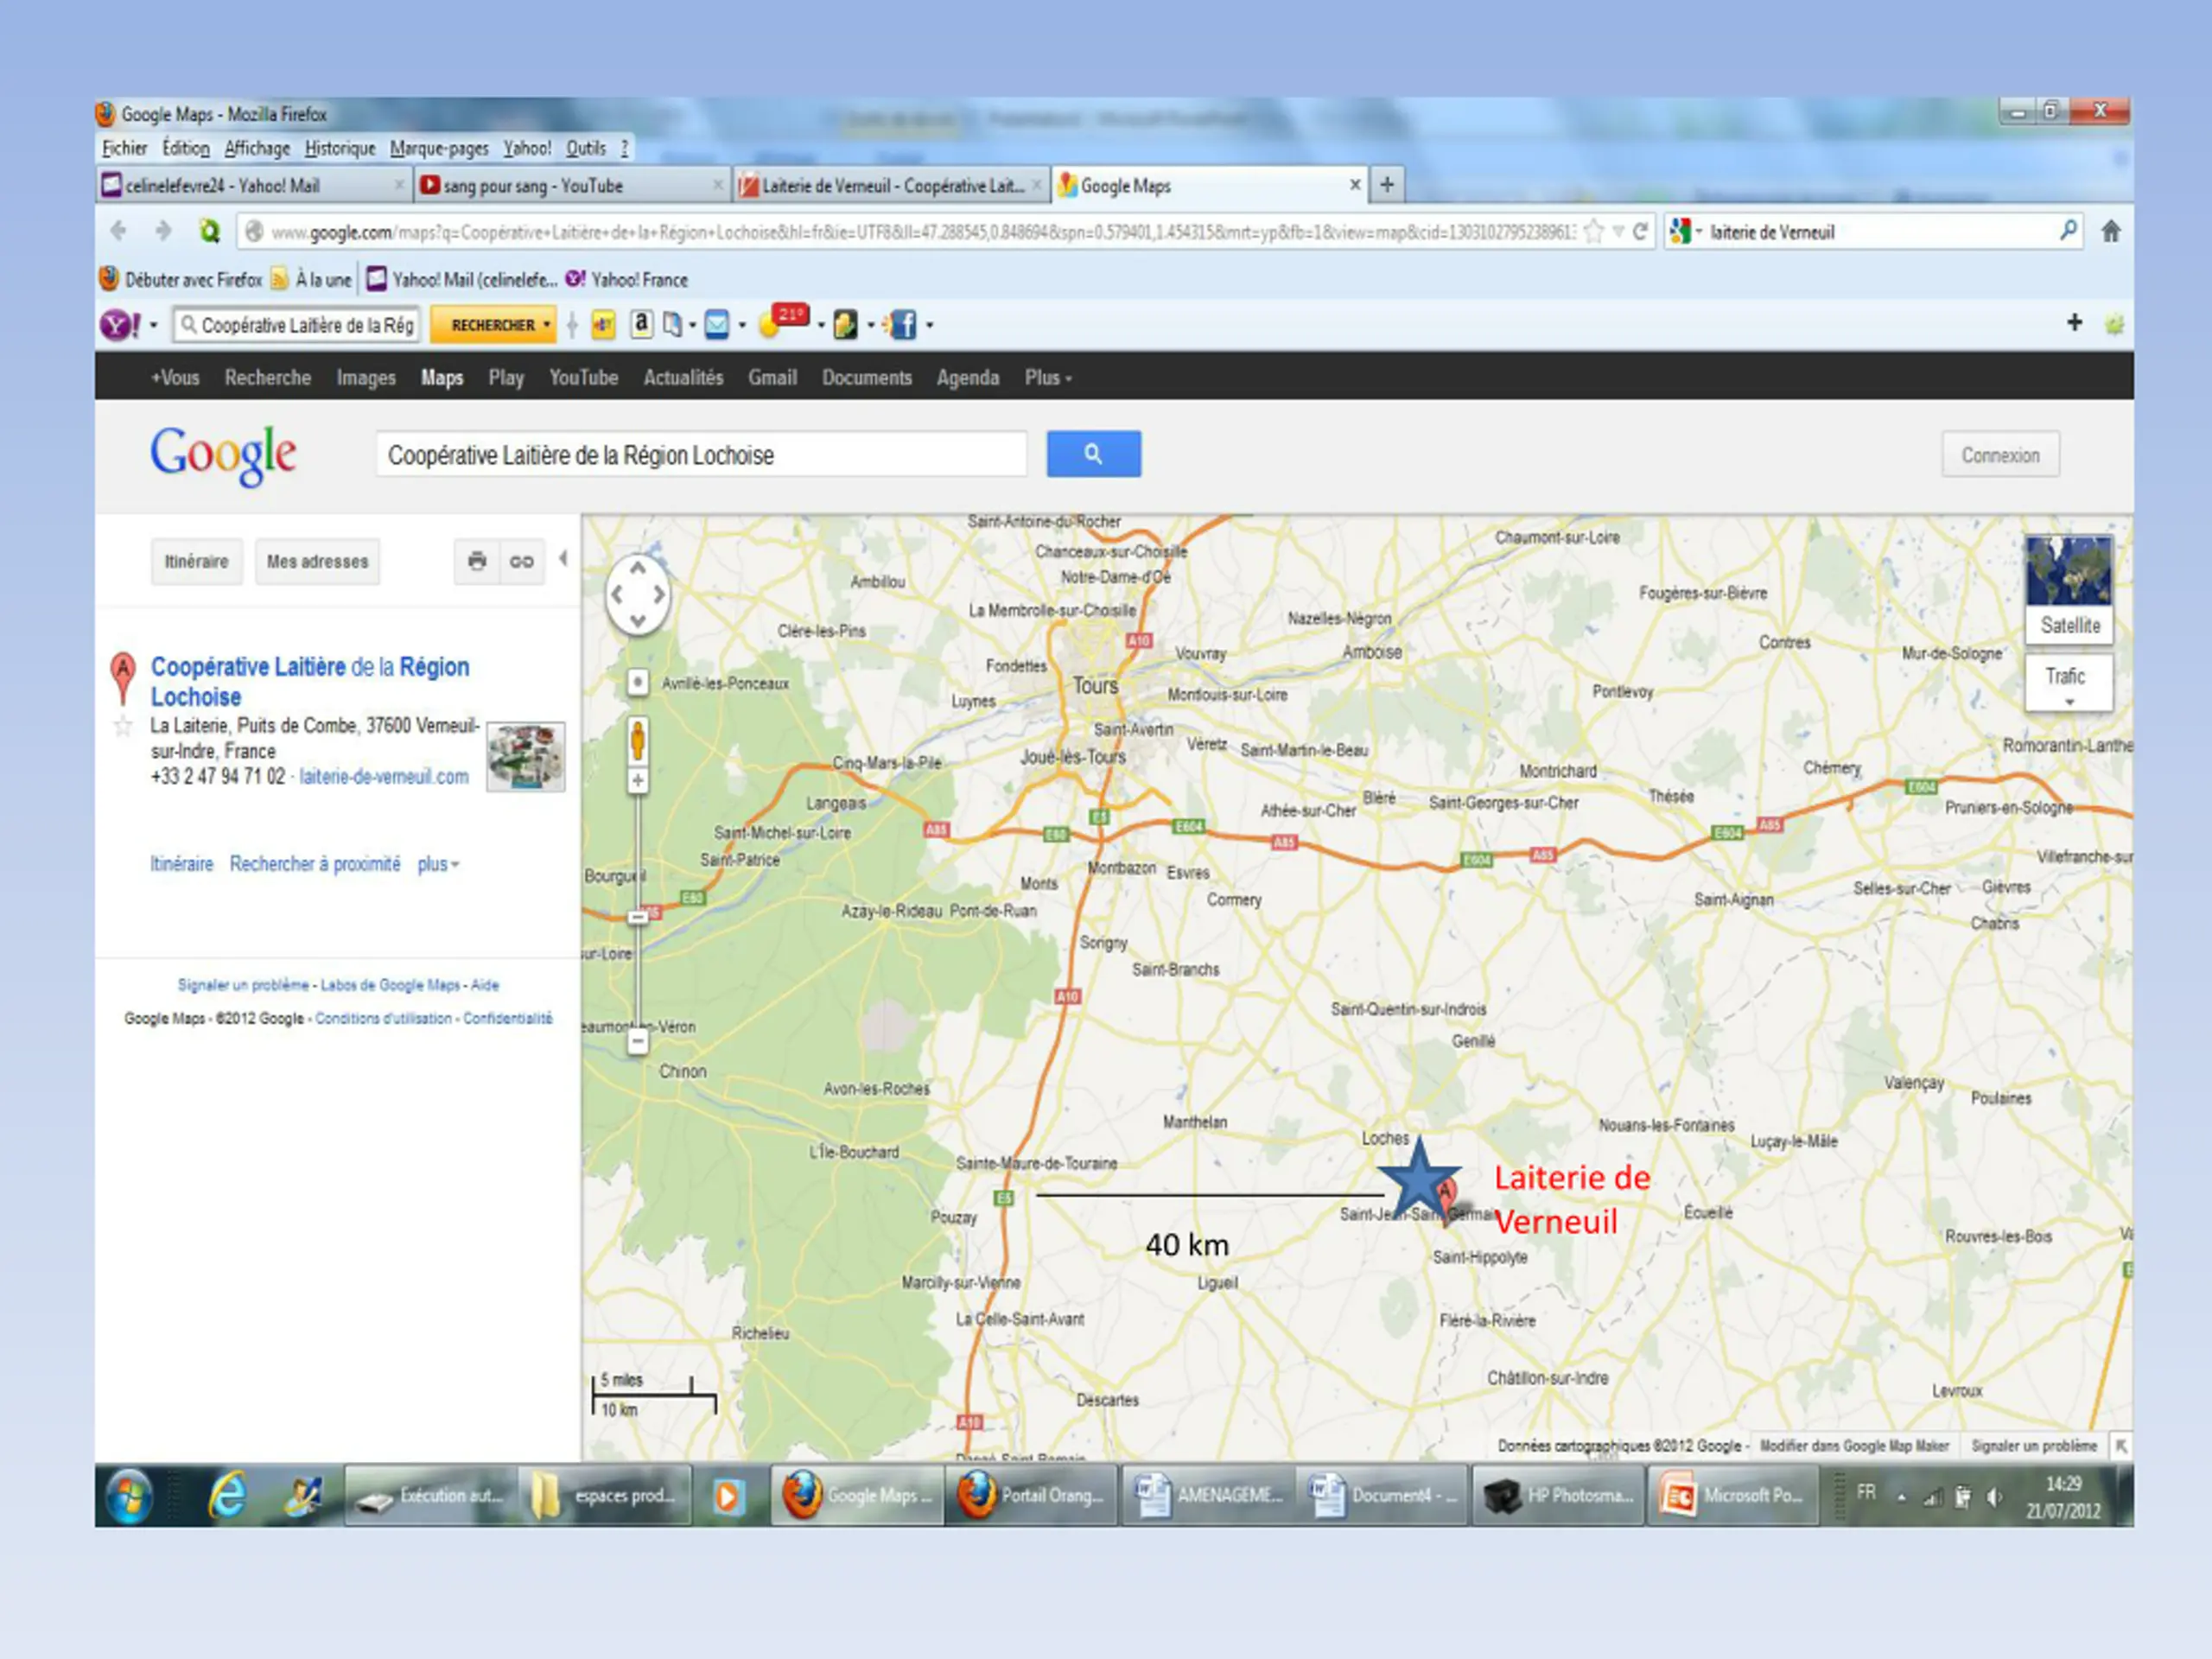Switch to Laiterie de Verneuil tab
This screenshot has width=2212, height=1659.
pyautogui.click(x=889, y=185)
